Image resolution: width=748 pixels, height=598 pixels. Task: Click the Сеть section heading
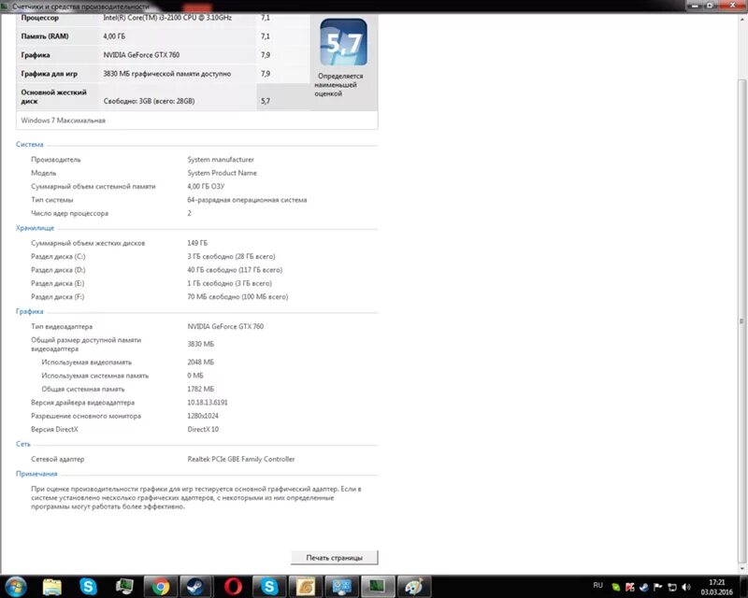coord(22,444)
